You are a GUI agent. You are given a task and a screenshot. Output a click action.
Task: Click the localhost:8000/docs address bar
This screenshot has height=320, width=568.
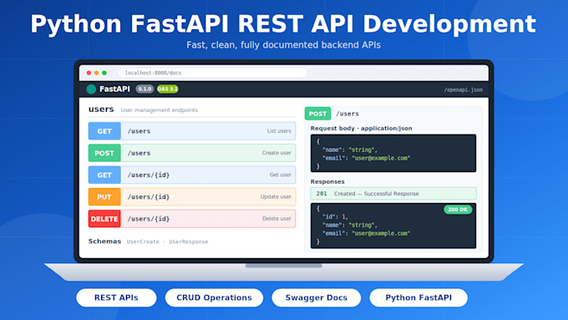point(213,73)
